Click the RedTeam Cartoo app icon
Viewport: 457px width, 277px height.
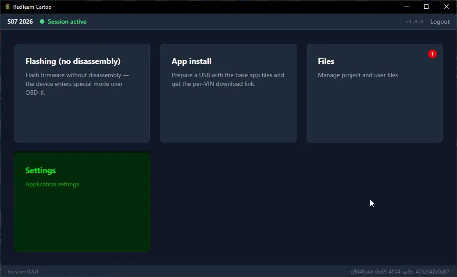tap(7, 7)
